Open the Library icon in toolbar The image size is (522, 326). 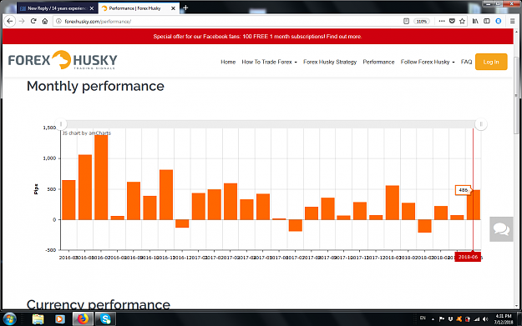tap(475, 22)
